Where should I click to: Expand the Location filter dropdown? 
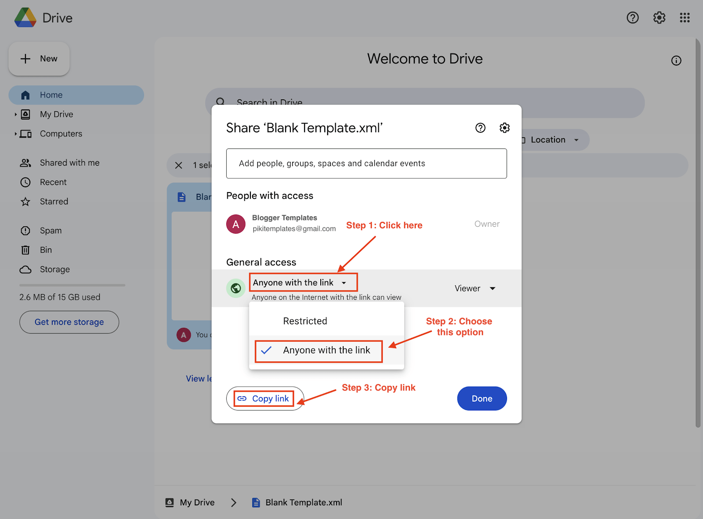(554, 140)
